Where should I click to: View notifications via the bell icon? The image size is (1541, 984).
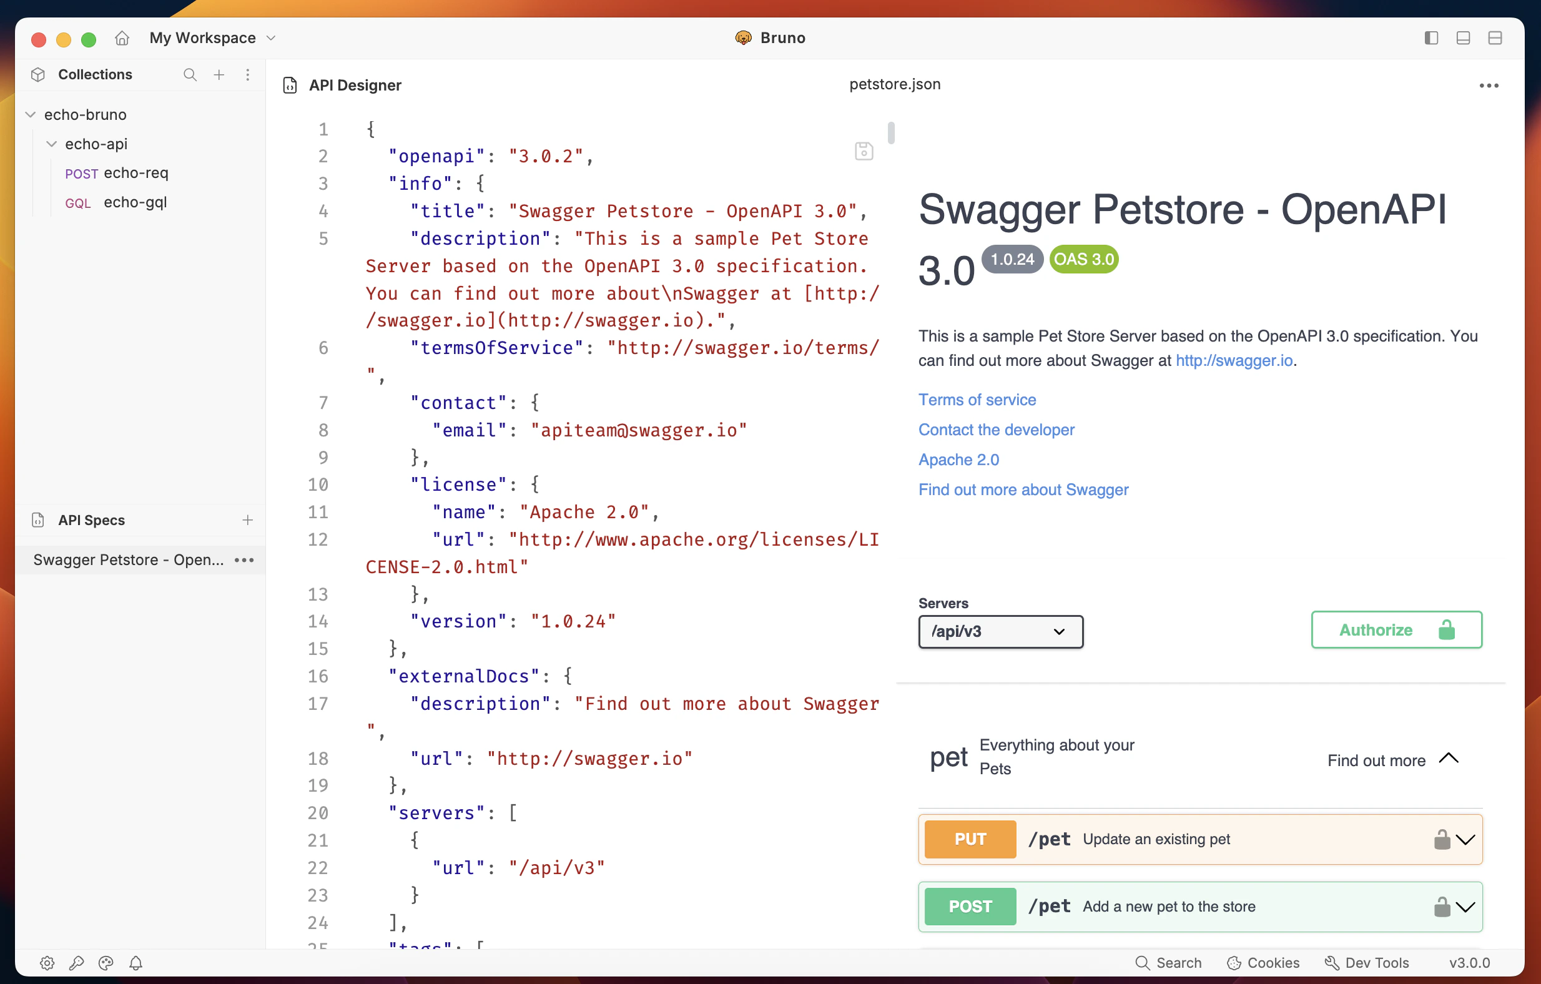point(135,963)
